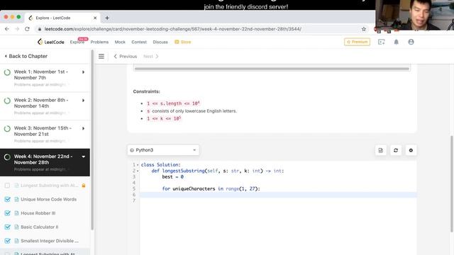Go to the Previous problem
Image resolution: width=454 pixels, height=255 pixels.
126,57
